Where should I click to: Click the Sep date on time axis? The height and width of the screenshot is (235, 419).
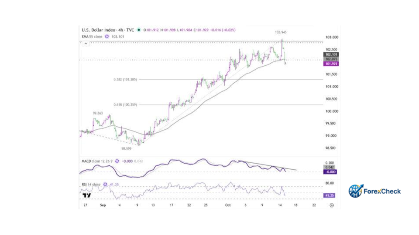[x=103, y=205]
